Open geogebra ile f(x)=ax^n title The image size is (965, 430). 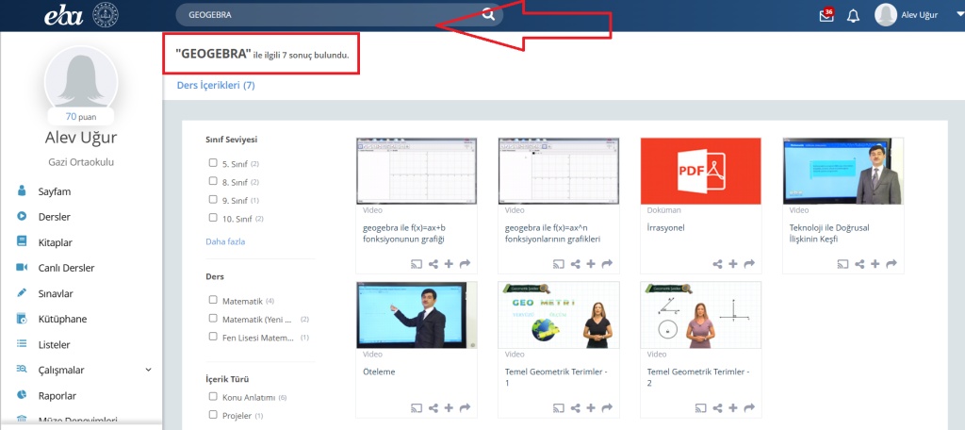click(552, 234)
